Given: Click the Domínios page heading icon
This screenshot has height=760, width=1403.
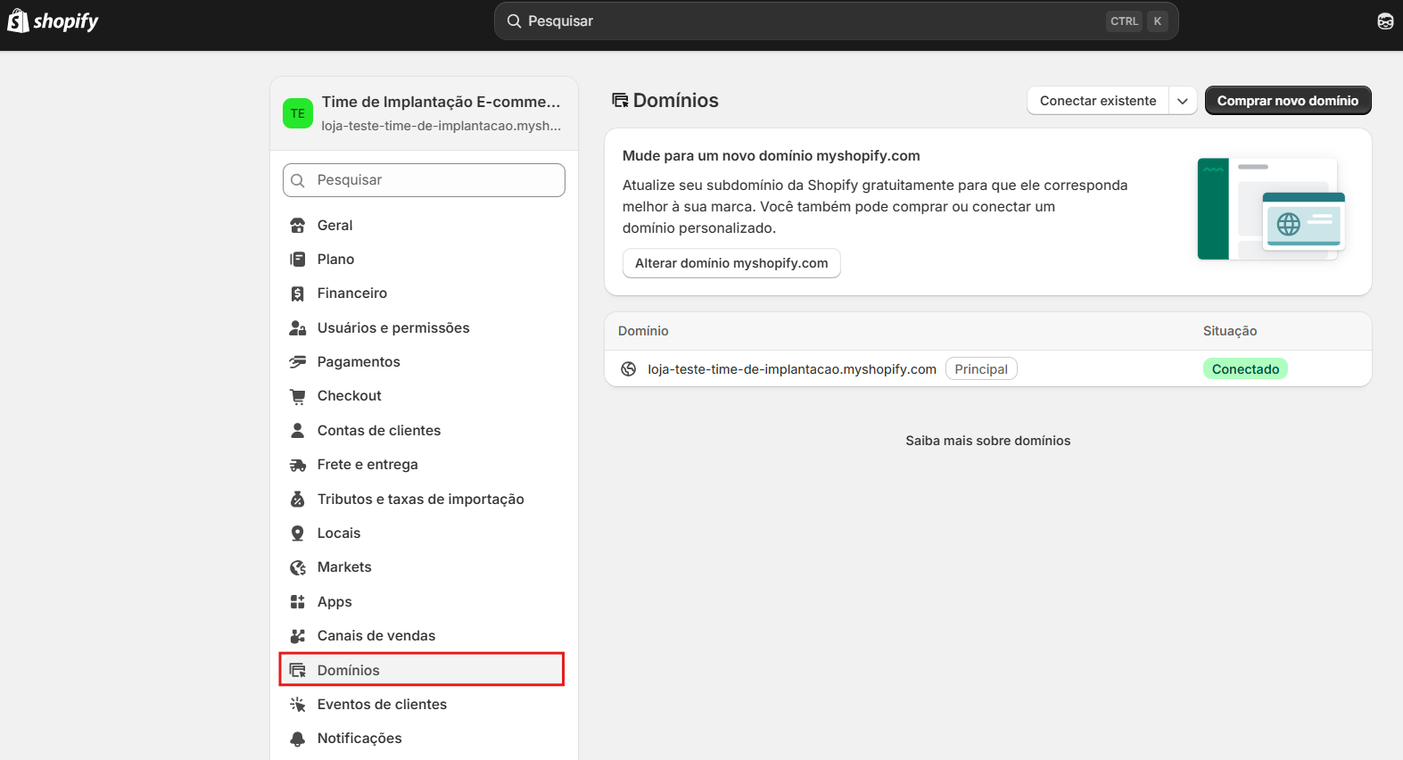Looking at the screenshot, I should 620,100.
